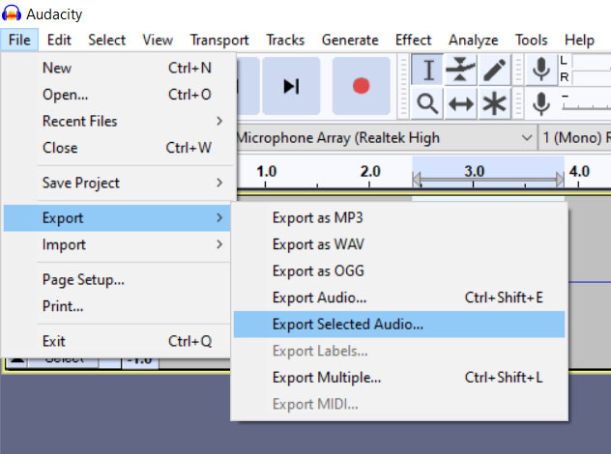This screenshot has width=611, height=454.
Task: Open the Help menu
Action: coord(579,40)
